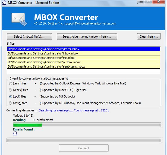Click 'Supported by MS Outlook' description
The height and width of the screenshot is (155, 167).
[57, 96]
